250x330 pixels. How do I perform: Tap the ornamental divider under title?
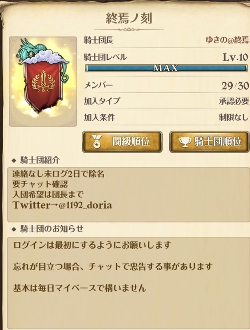point(129,29)
